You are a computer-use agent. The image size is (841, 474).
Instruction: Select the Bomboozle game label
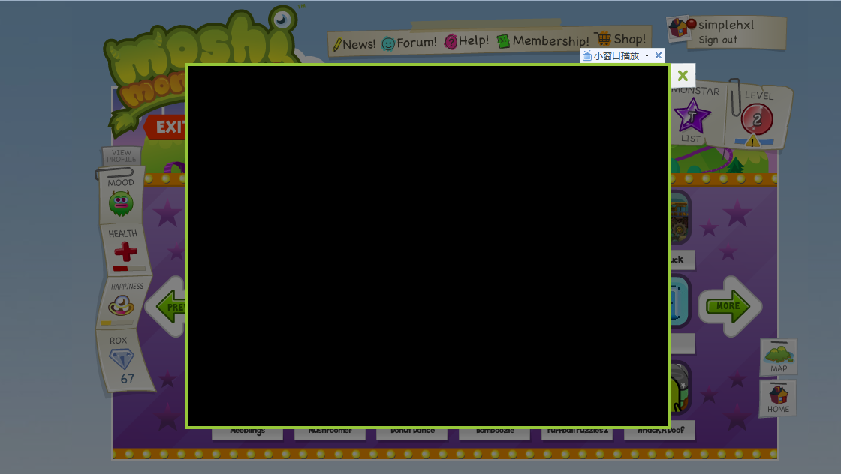495,433
